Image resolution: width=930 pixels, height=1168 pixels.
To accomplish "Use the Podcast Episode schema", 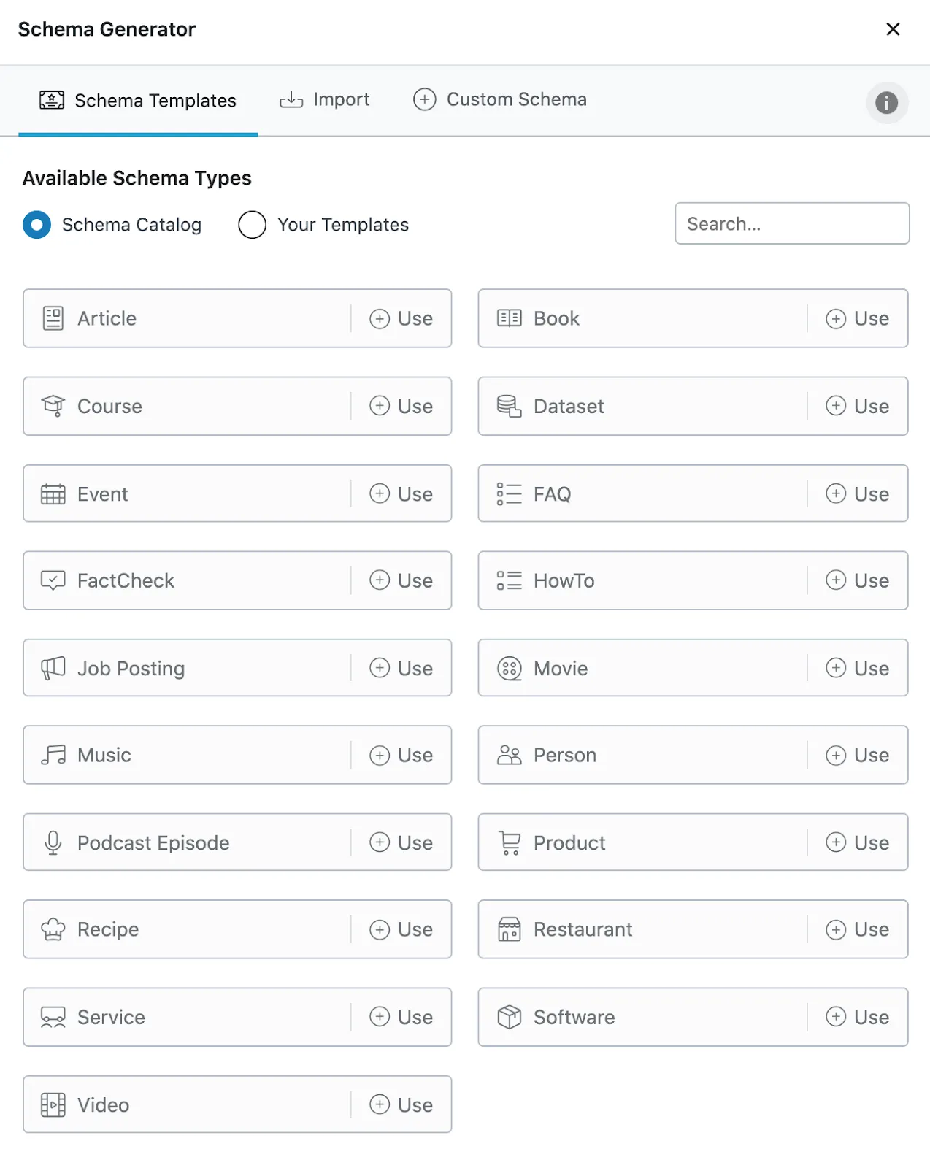I will pos(401,842).
